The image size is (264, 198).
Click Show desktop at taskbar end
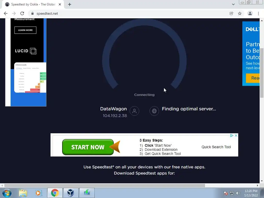coord(262,193)
